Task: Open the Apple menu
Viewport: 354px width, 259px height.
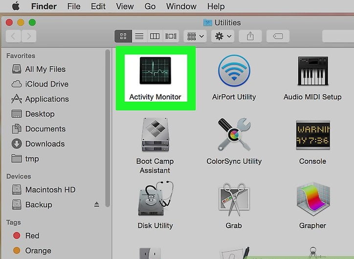Action: [x=16, y=6]
